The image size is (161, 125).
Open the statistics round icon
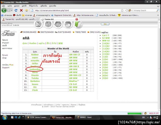point(68,25)
